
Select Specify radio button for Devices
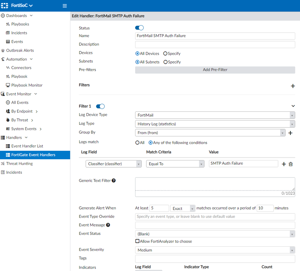pos(165,53)
